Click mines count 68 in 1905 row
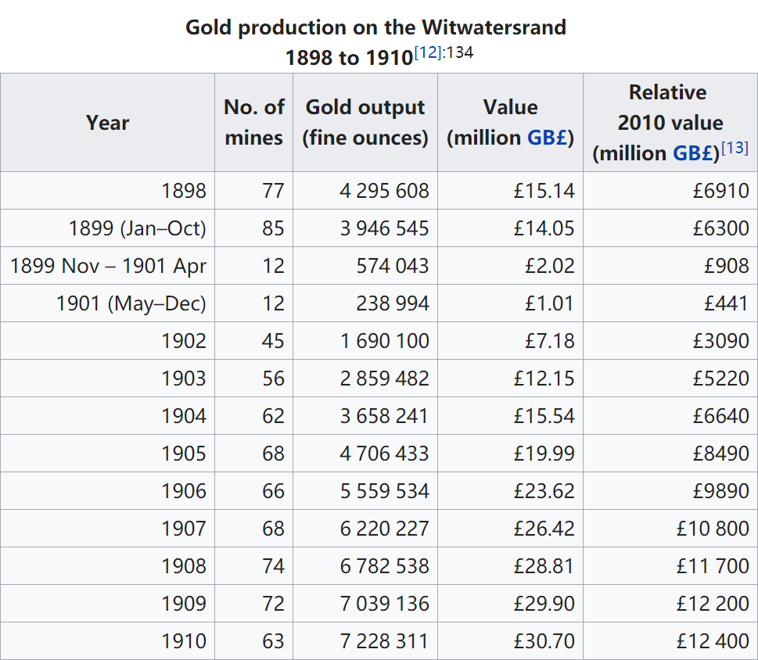 point(273,454)
